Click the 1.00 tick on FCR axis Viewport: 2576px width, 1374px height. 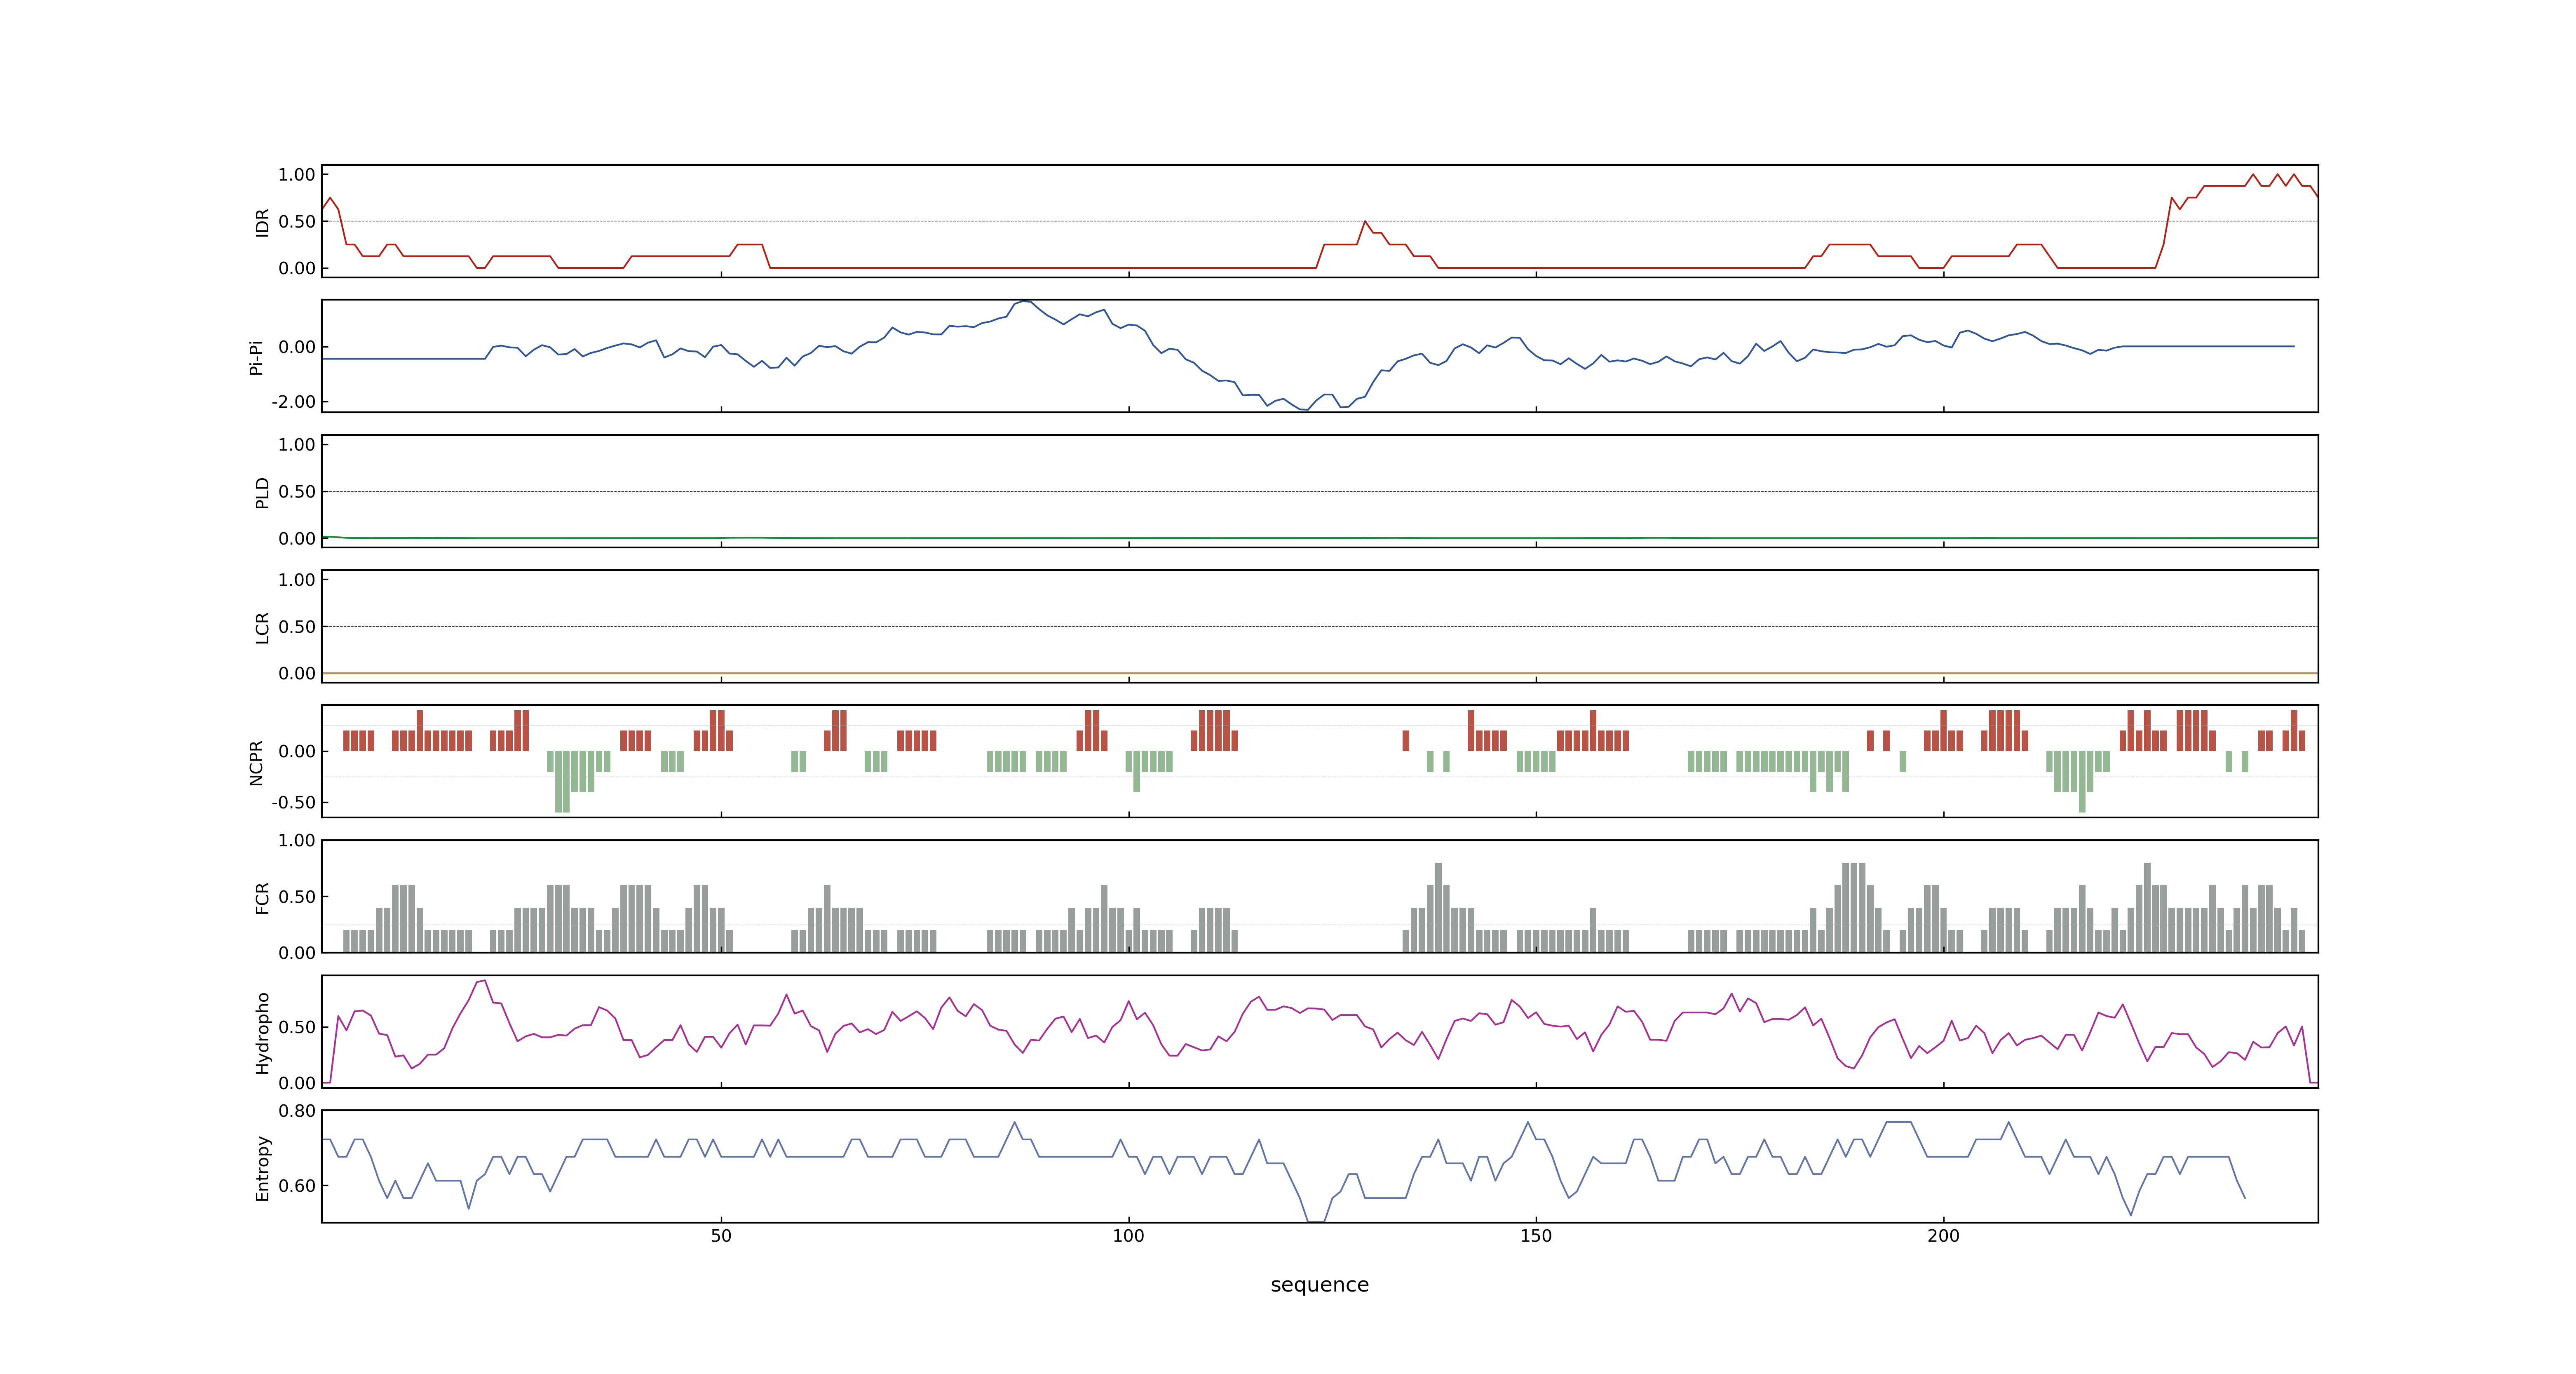(x=297, y=841)
